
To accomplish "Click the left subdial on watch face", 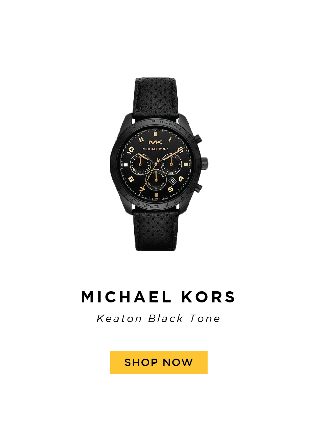I will (140, 164).
